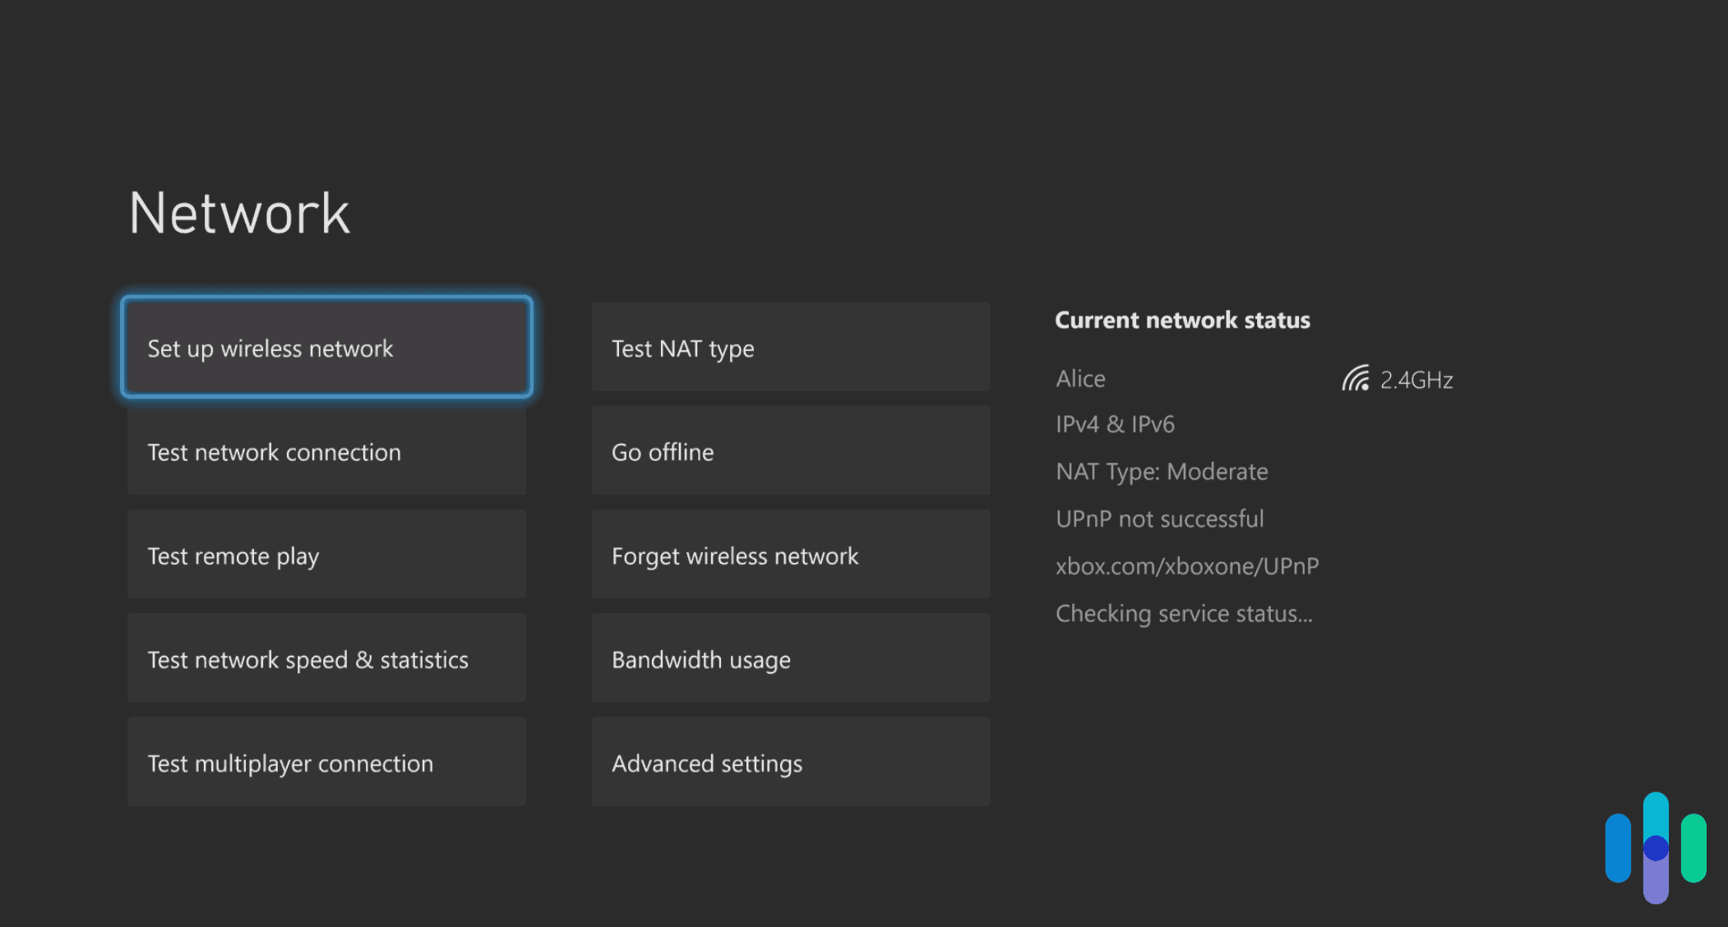Select the Alice network name
Image resolution: width=1728 pixels, height=927 pixels.
1079,378
